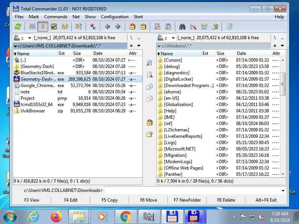Image resolution: width=299 pixels, height=224 pixels.
Task: Go back with the left arrow icon
Action: click(x=107, y=27)
